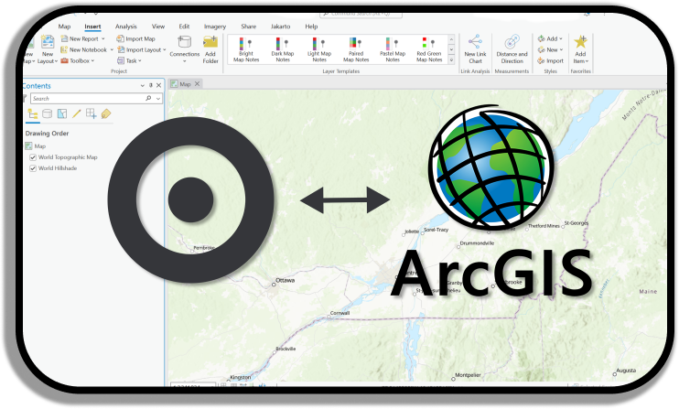This screenshot has height=409, width=679.
Task: Click the Add Folder icon
Action: (210, 42)
